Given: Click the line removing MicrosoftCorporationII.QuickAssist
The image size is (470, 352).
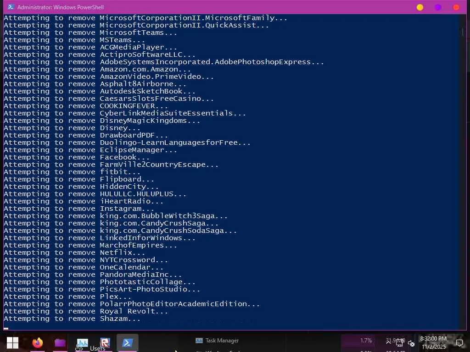Looking at the screenshot, I should coord(136,25).
